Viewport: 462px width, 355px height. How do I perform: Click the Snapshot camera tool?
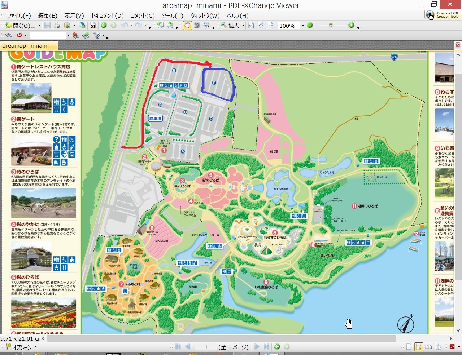click(197, 26)
